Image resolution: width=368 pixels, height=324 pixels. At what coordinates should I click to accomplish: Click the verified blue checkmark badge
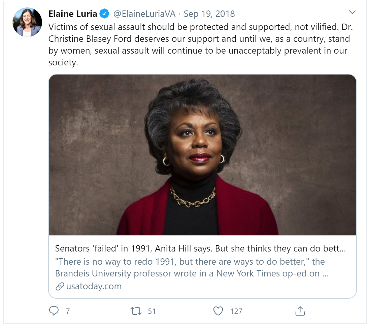pyautogui.click(x=104, y=14)
